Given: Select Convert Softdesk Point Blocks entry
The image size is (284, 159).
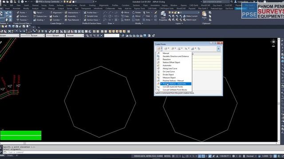Looking at the screenshot, I should (x=174, y=90).
